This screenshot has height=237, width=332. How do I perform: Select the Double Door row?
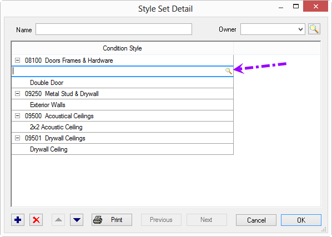pyautogui.click(x=122, y=83)
